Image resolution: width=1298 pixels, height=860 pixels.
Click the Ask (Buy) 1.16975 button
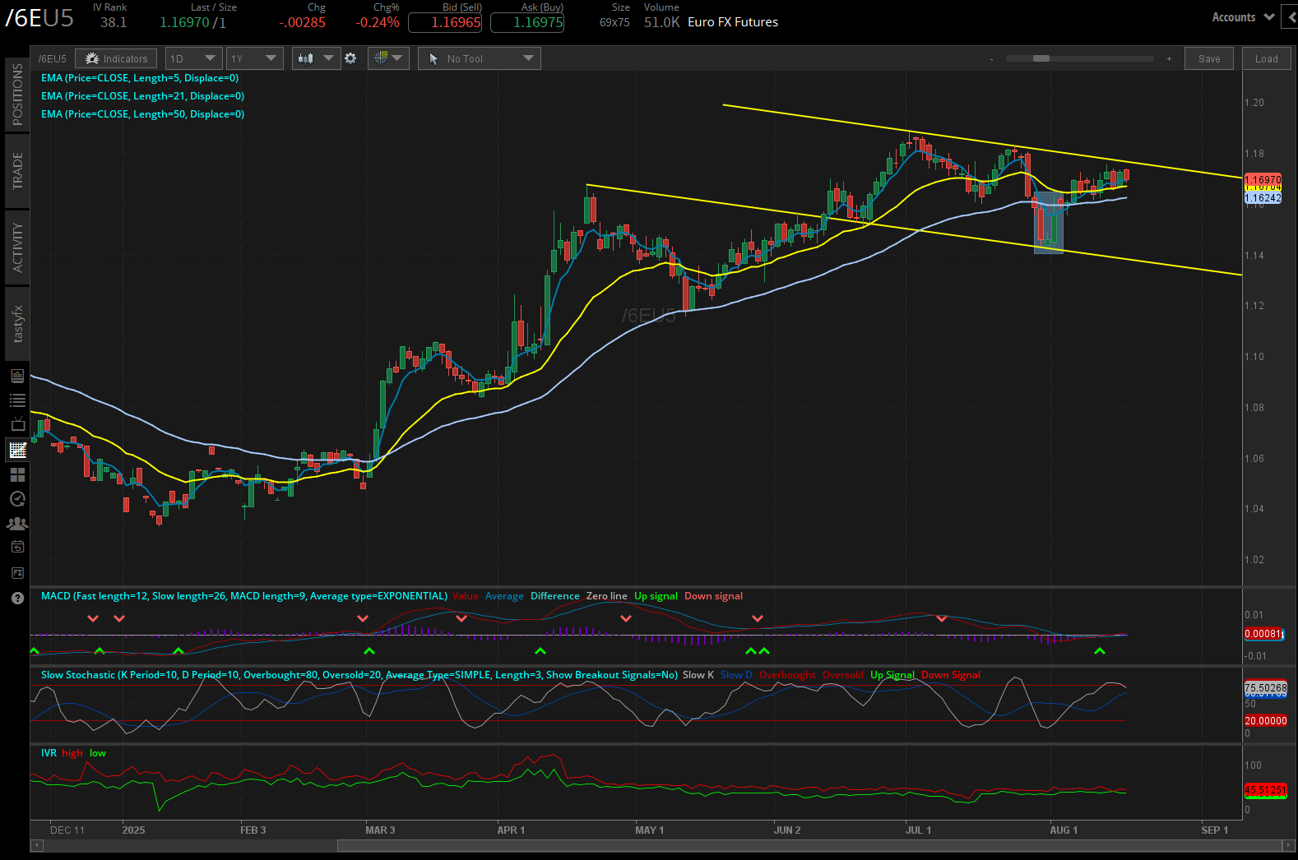(x=527, y=23)
